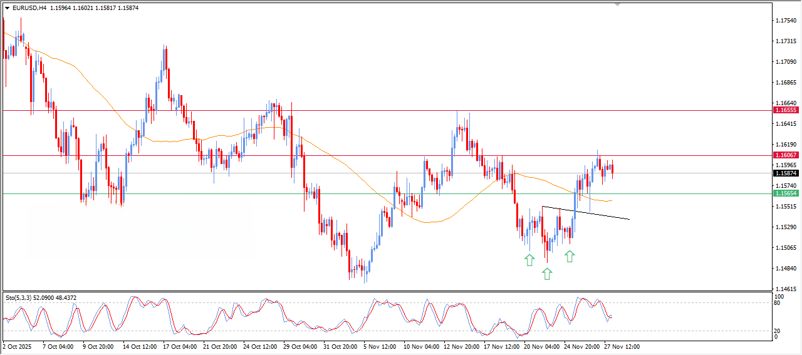
Task: Select the leftmost green up arrow
Action: 529,260
